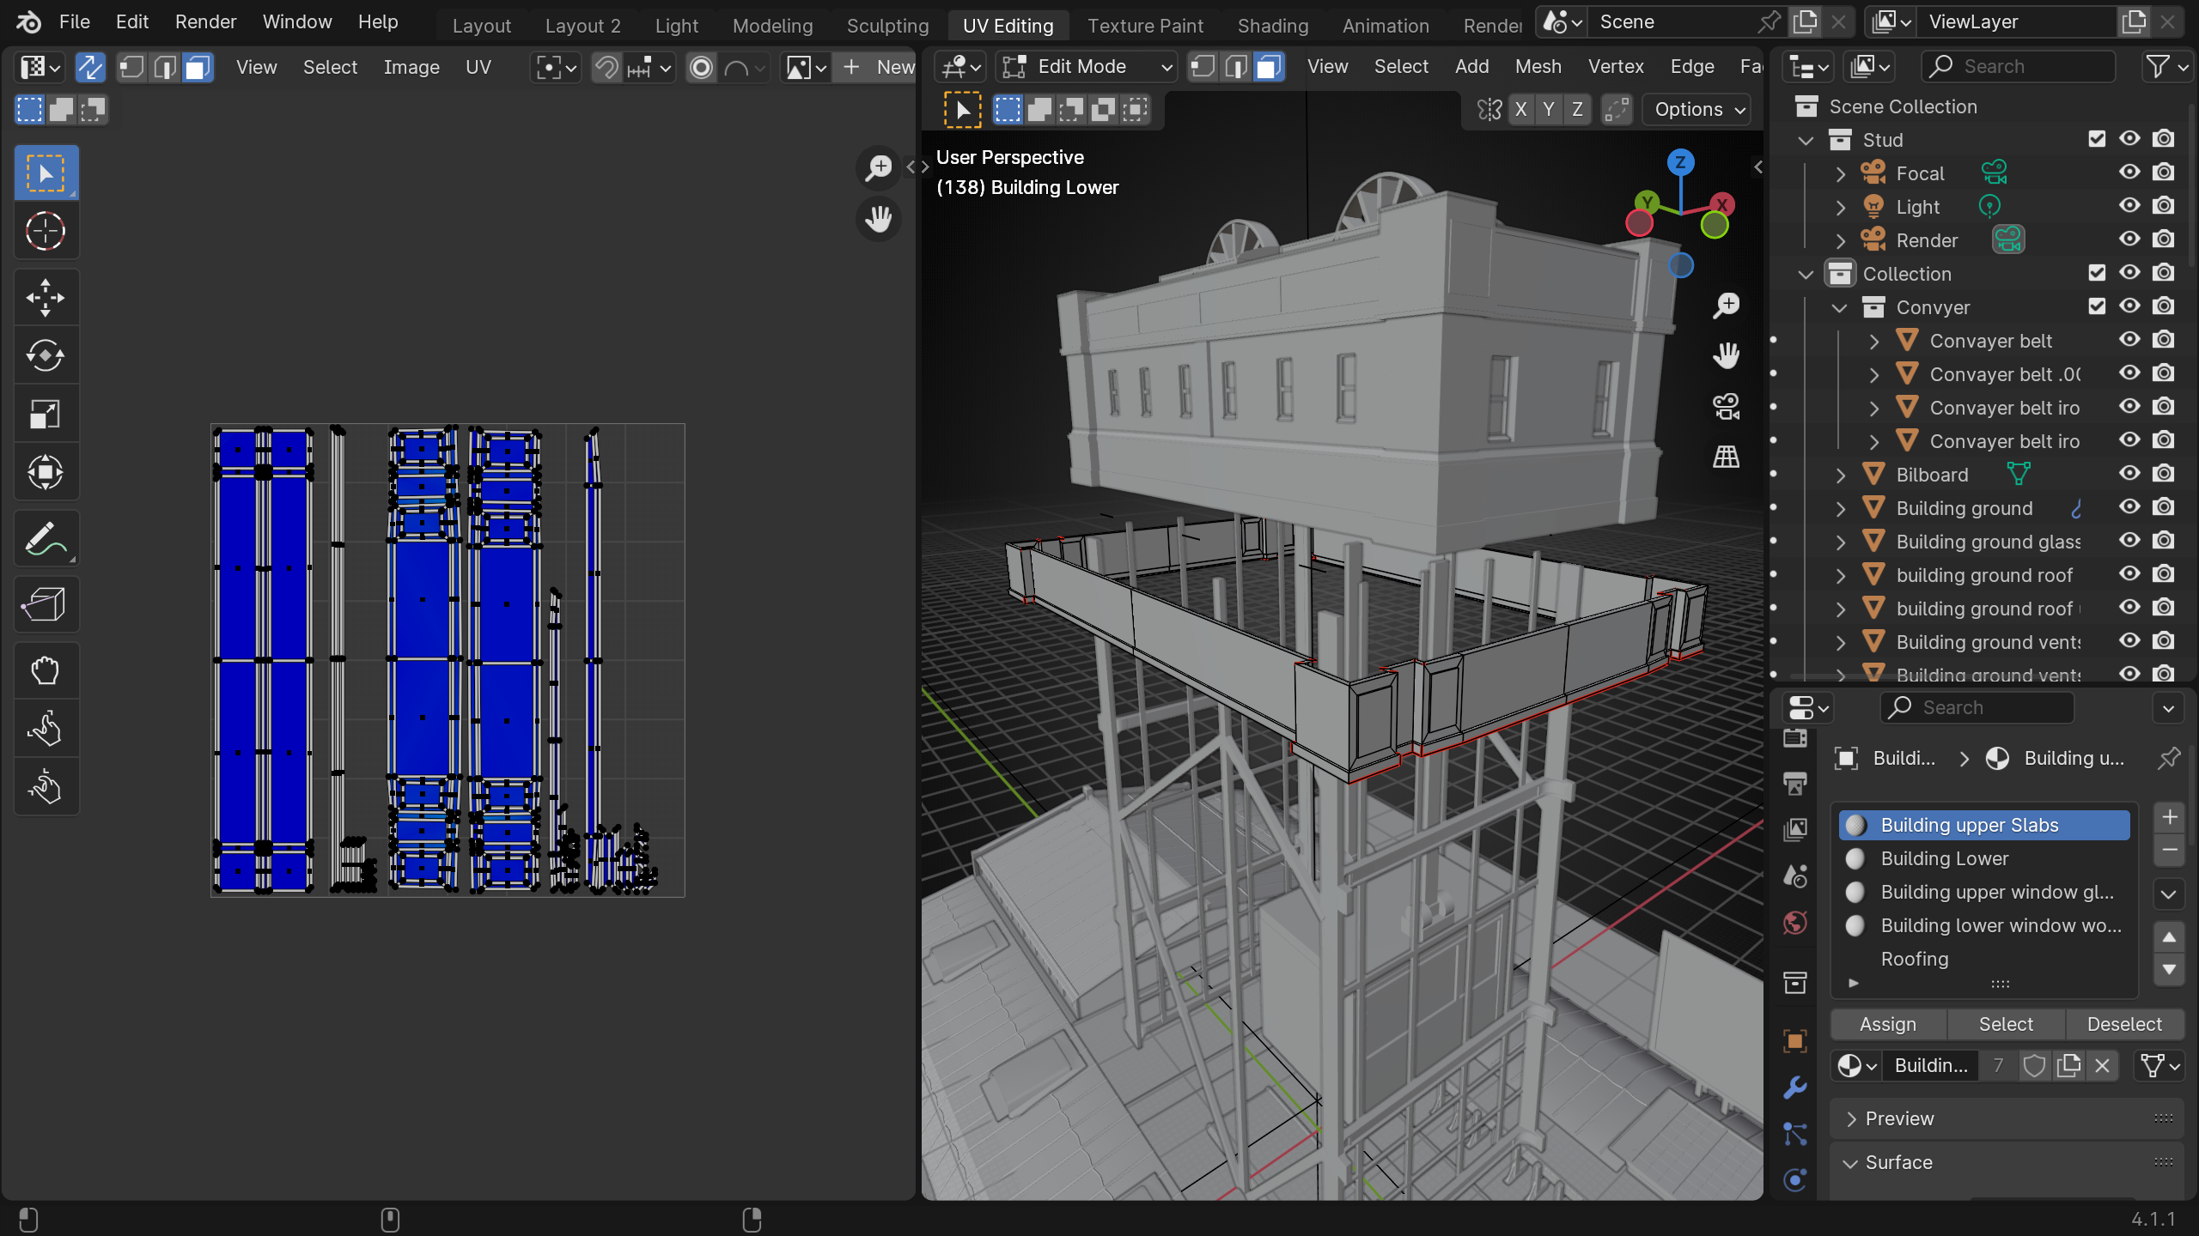
Task: Select the UV Grab sculpt tool
Action: pyautogui.click(x=46, y=670)
